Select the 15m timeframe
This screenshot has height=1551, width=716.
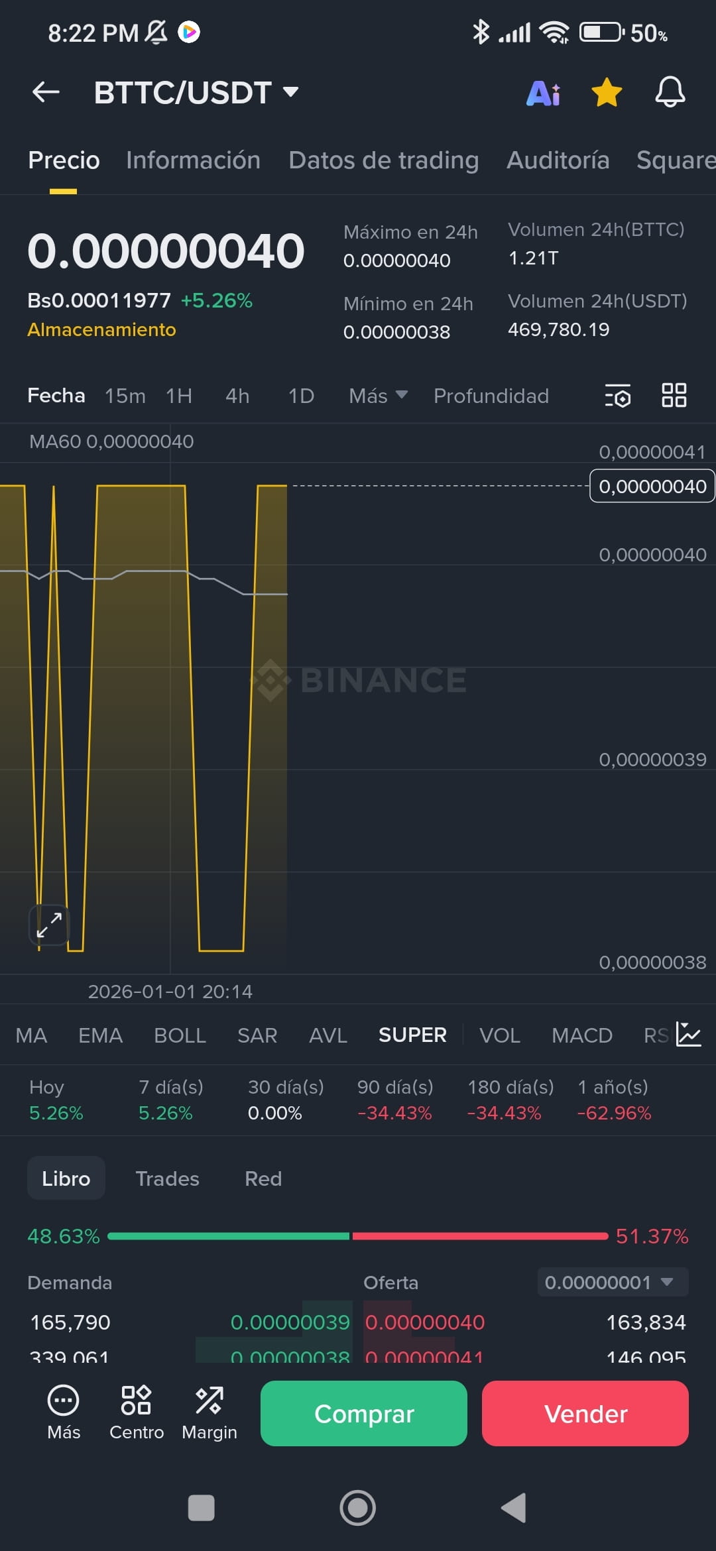125,396
